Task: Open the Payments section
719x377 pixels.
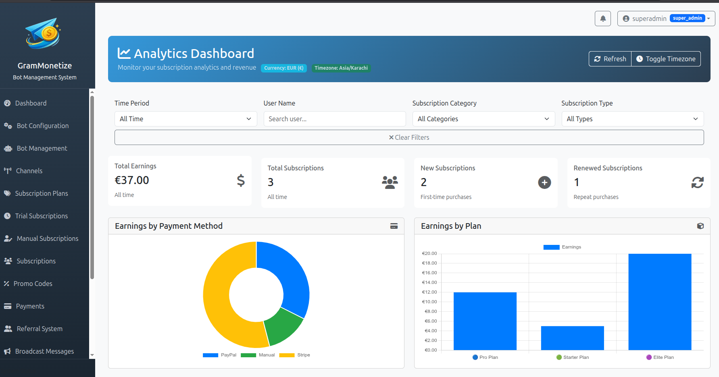Action: coord(30,306)
